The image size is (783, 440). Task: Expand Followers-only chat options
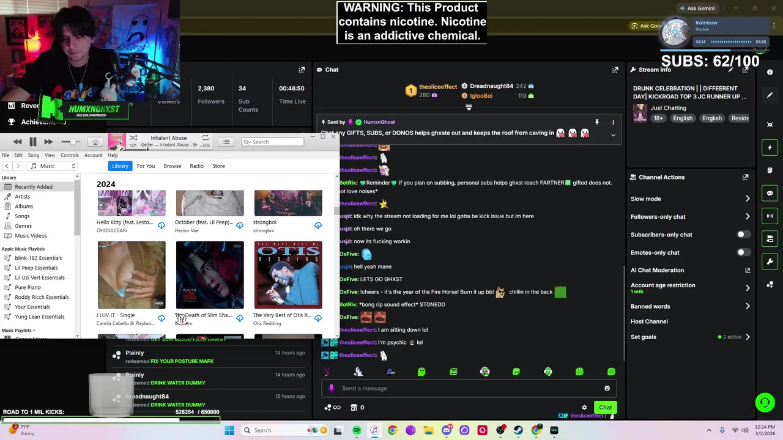(748, 216)
